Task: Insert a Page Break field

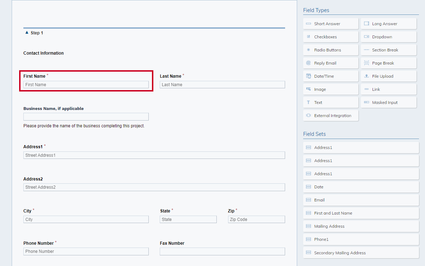Action: (389, 63)
